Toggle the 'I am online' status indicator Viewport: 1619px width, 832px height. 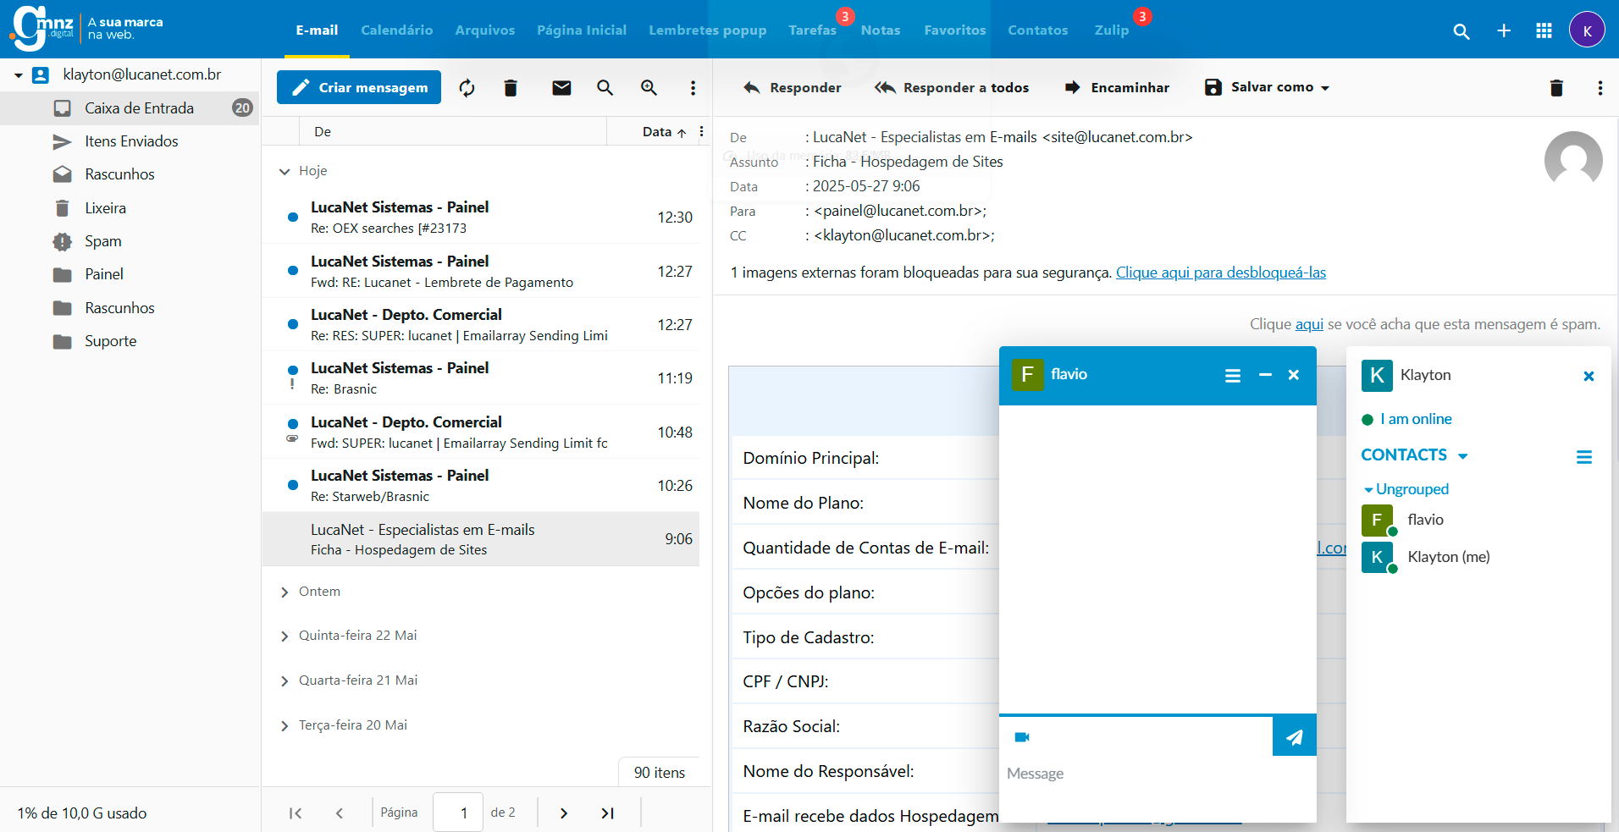1368,420
